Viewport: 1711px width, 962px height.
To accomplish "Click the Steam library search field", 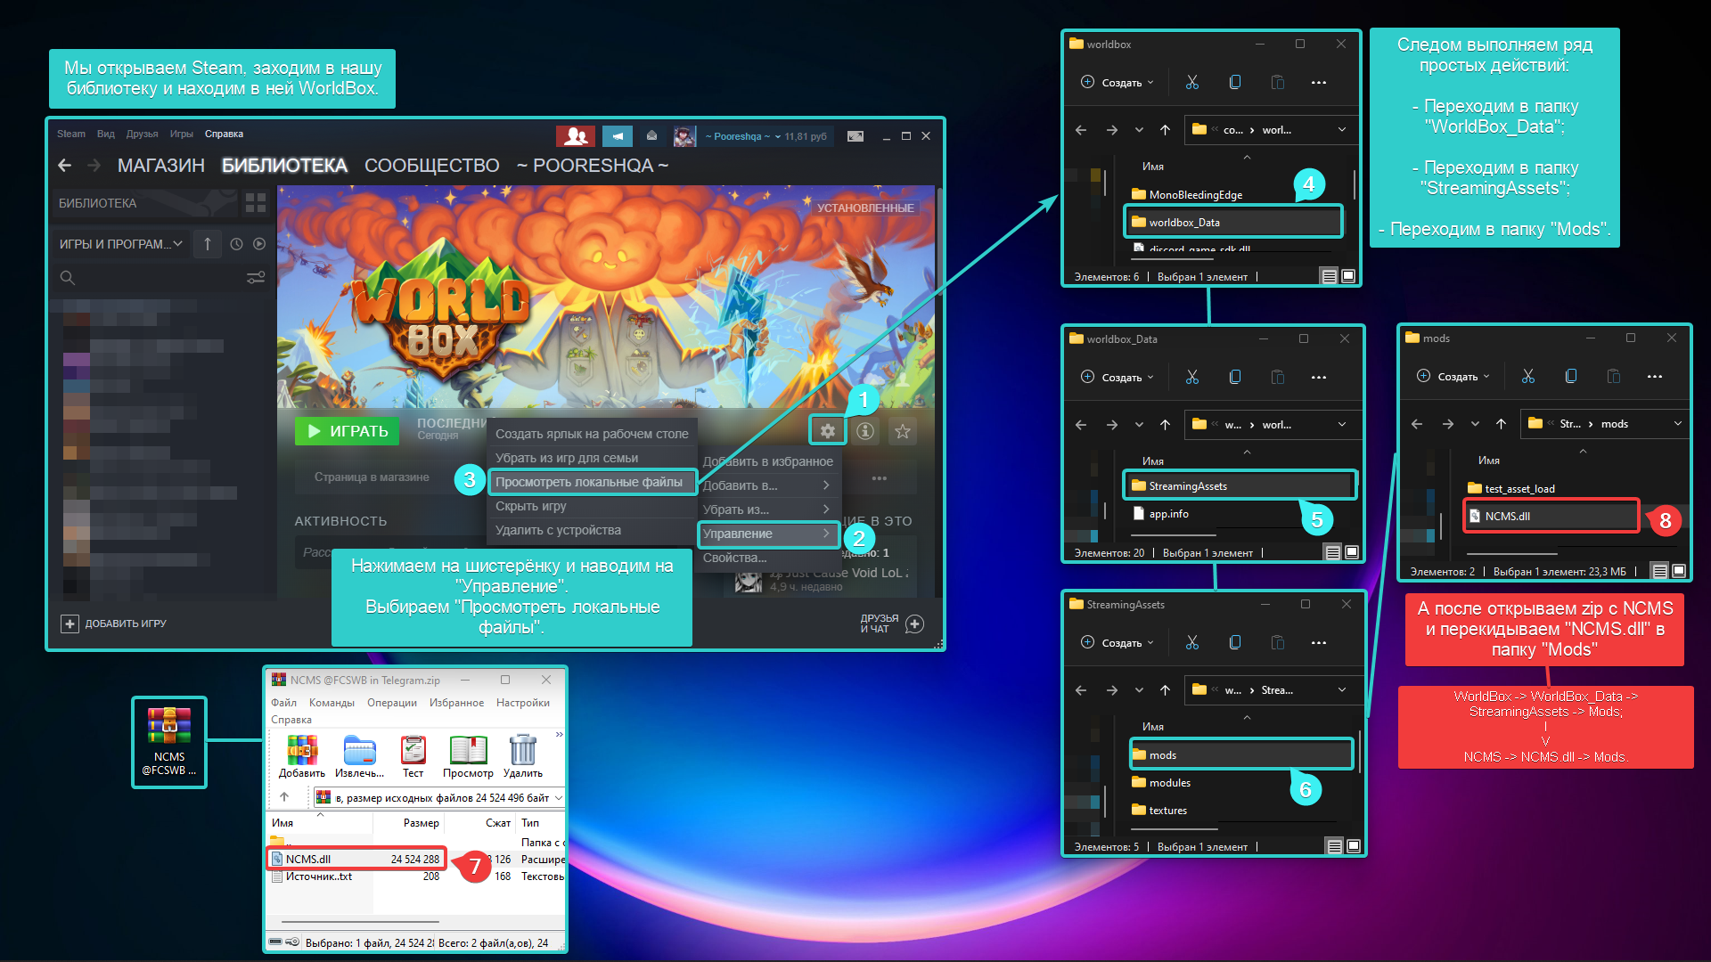I will [160, 278].
